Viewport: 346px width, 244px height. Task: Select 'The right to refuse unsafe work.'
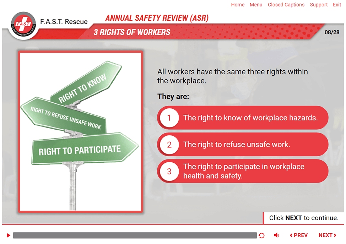coord(243,145)
